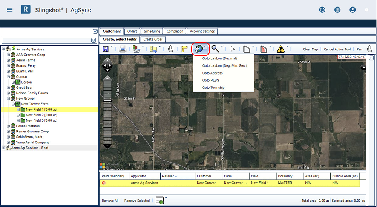Click the map navigation pan compass
Screen dimensions: 377x207
[107, 65]
